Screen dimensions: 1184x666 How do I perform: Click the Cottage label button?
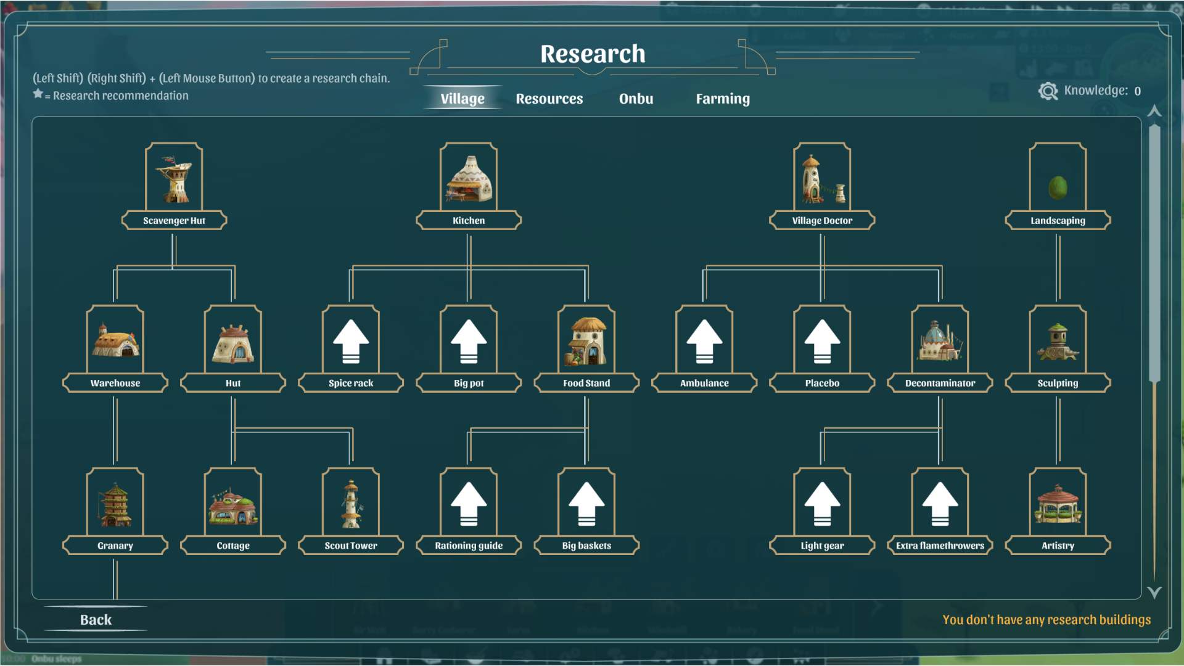pyautogui.click(x=233, y=546)
